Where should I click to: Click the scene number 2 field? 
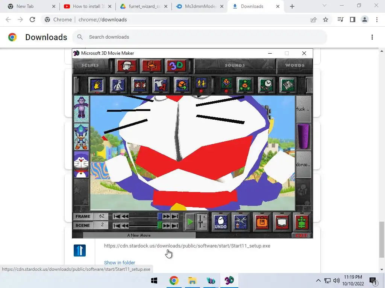(x=101, y=225)
